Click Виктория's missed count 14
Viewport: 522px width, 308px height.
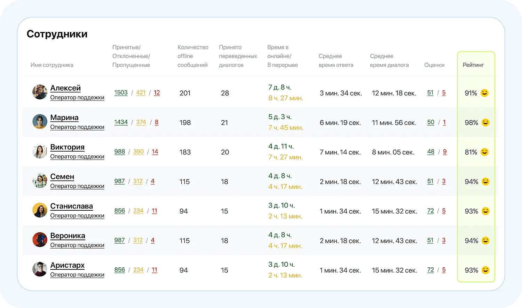point(155,152)
